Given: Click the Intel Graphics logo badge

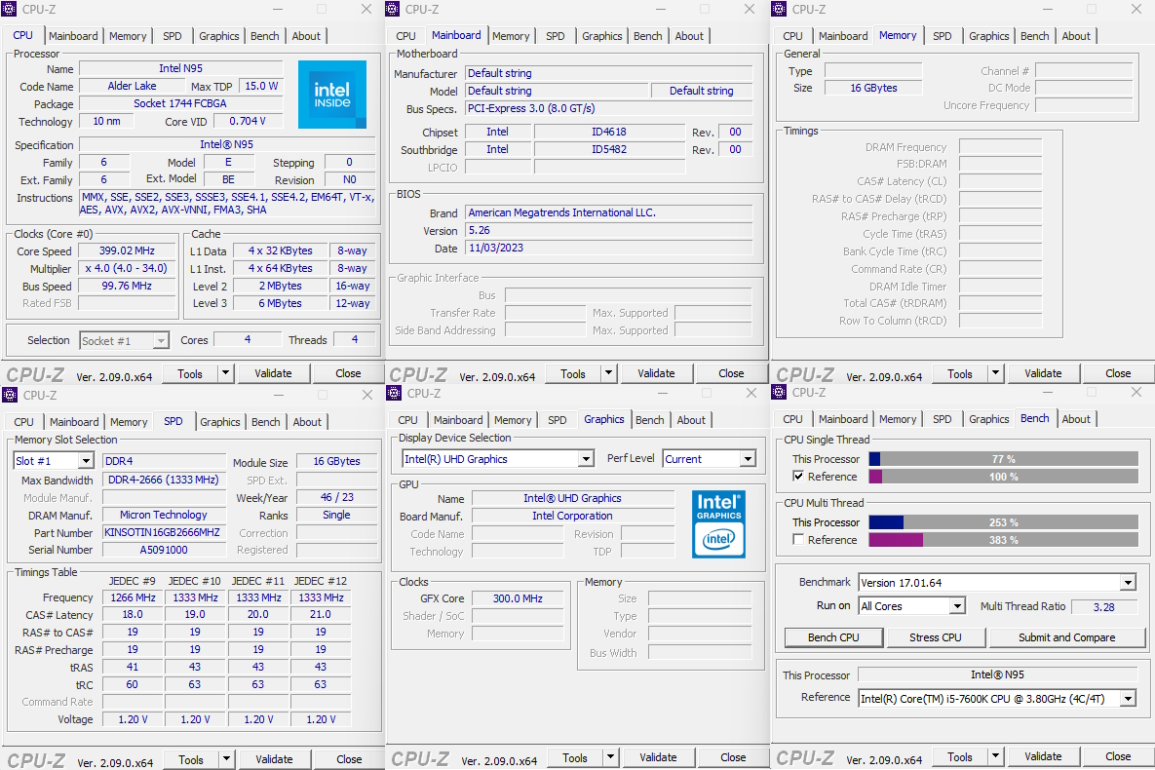Looking at the screenshot, I should click(x=718, y=523).
